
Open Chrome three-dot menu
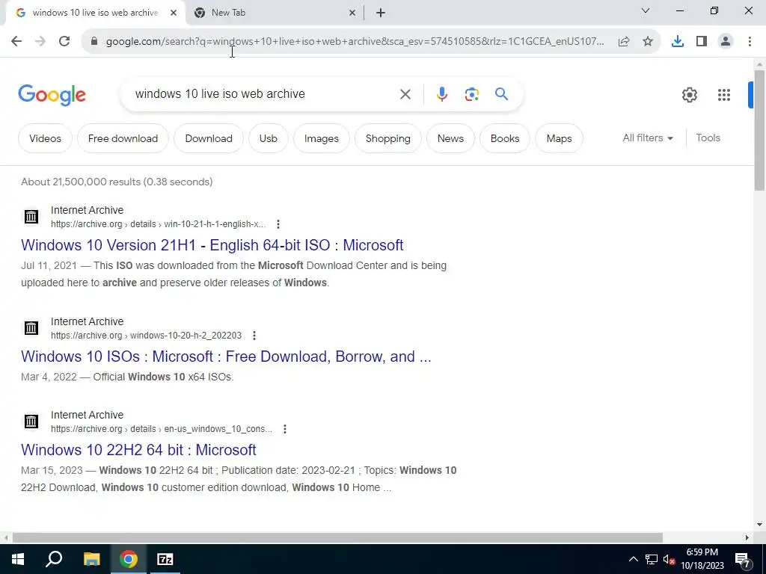pyautogui.click(x=750, y=42)
